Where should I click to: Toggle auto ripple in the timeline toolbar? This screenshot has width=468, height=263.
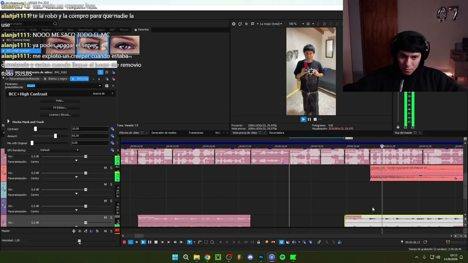(294, 242)
